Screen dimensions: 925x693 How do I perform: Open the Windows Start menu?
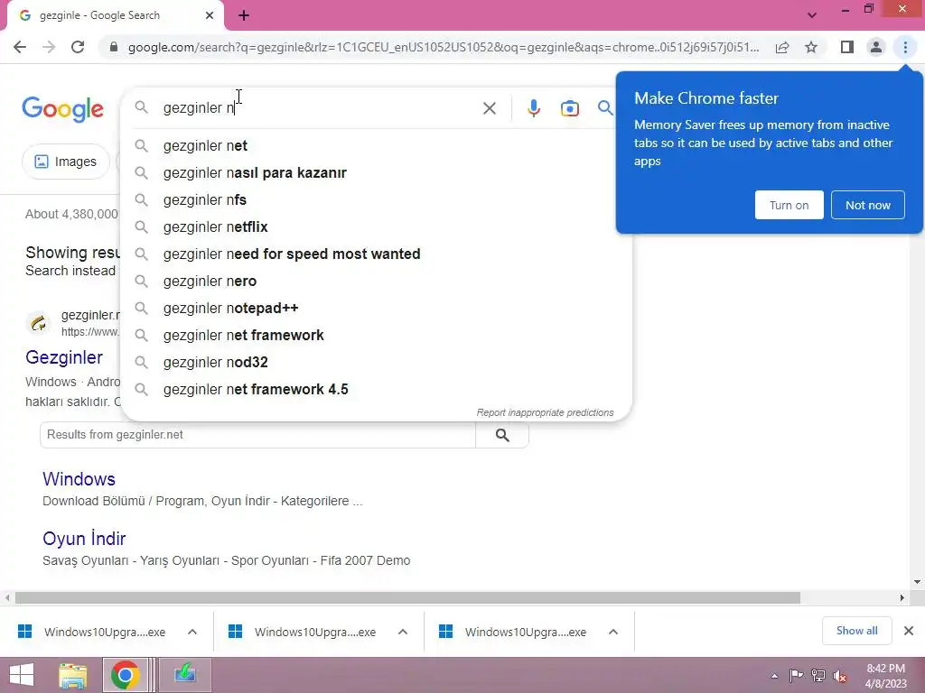[x=22, y=675]
